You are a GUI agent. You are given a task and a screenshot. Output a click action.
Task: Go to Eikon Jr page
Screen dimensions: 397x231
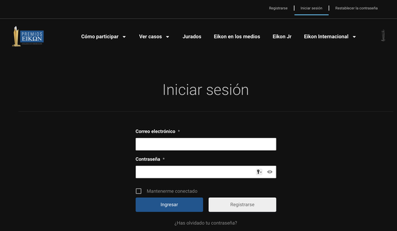pos(282,37)
